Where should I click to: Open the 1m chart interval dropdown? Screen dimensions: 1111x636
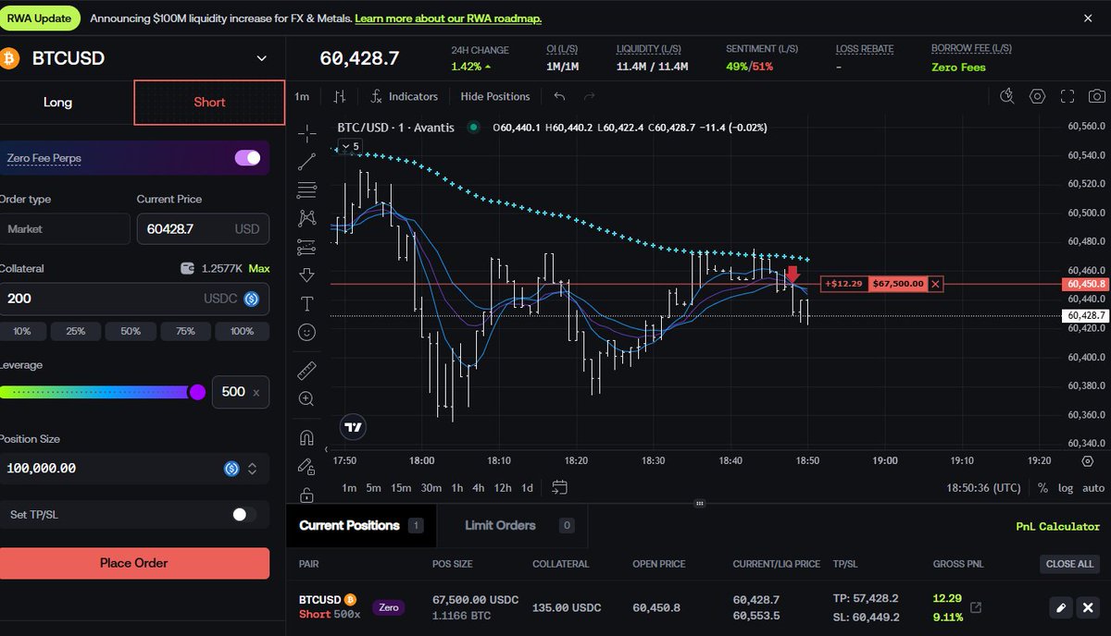click(302, 96)
